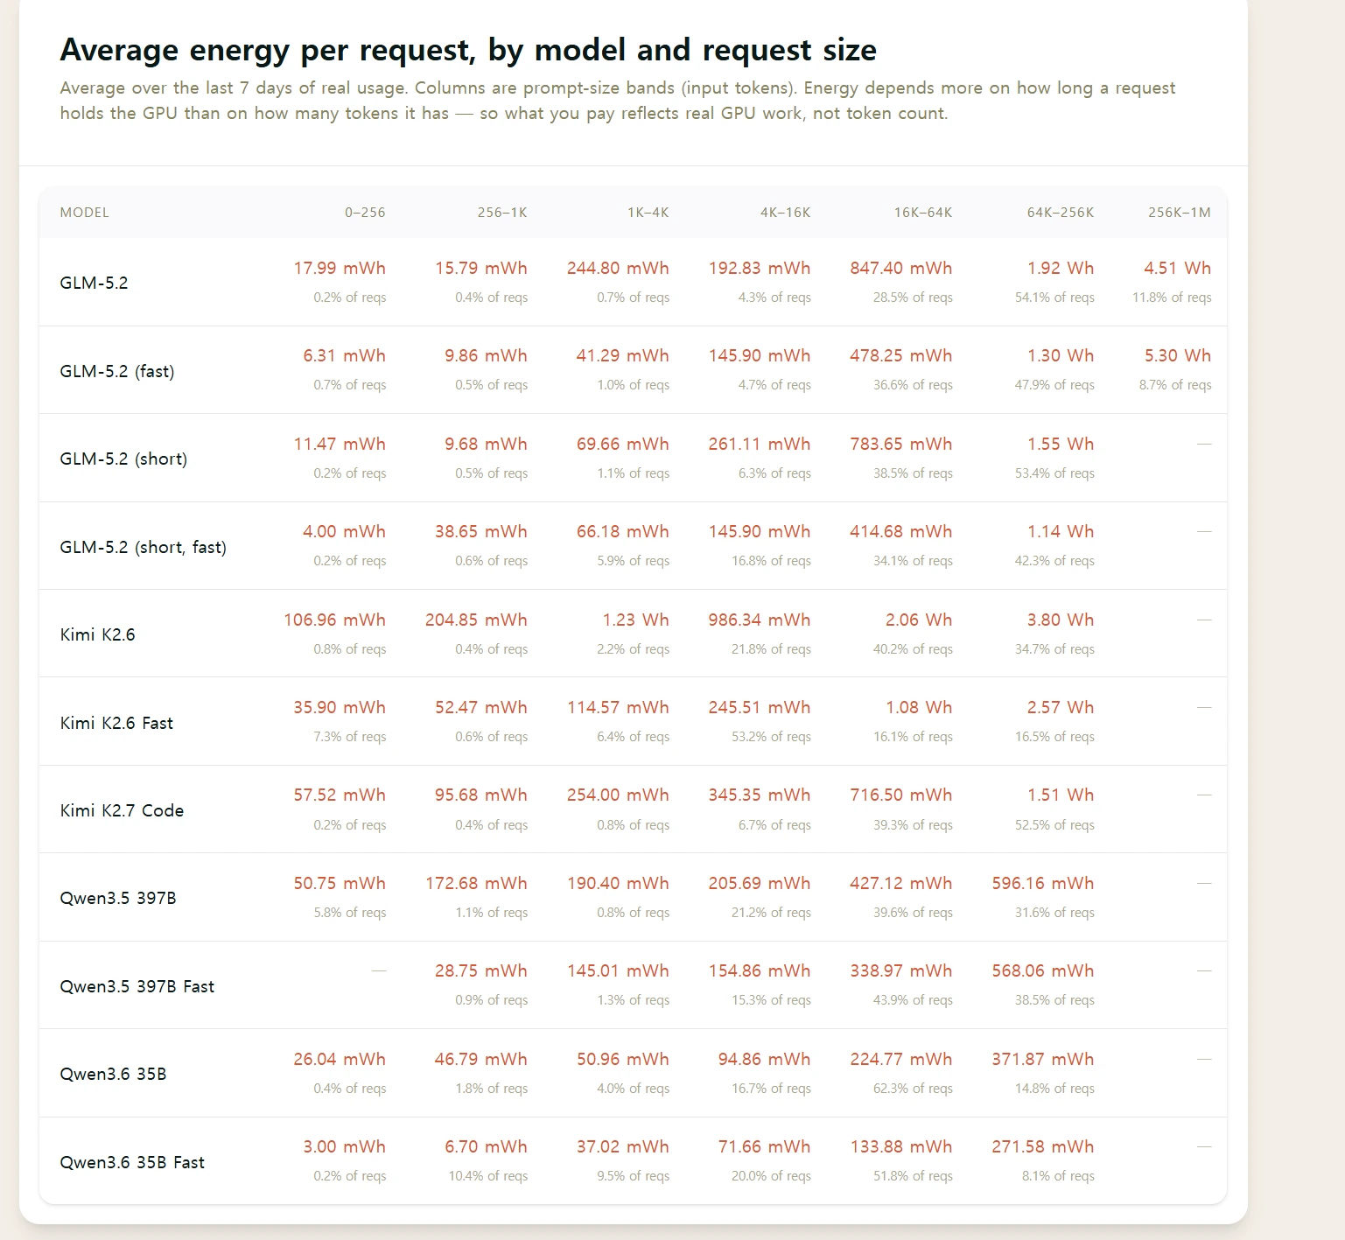This screenshot has width=1345, height=1240.
Task: Click the 57.52 mWh value for Kimi K2.7 Code
Action: 340,795
